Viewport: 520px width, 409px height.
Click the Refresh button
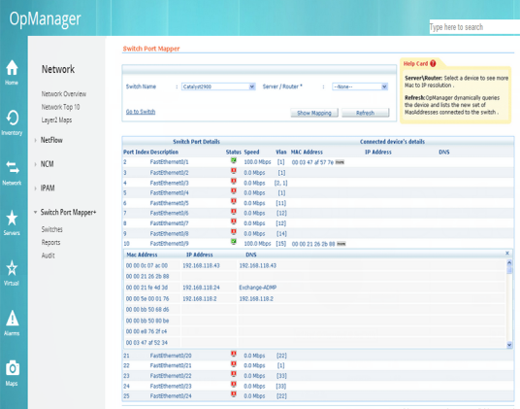coord(365,113)
